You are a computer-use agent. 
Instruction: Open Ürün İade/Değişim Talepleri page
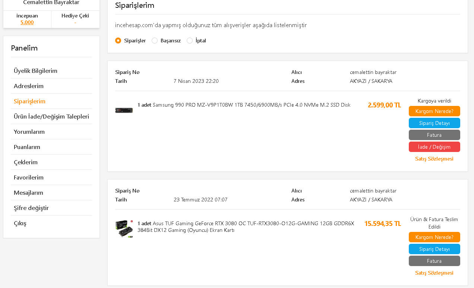[51, 116]
